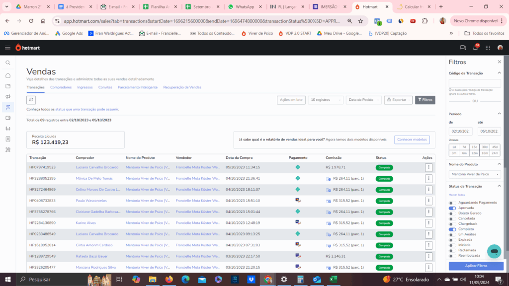This screenshot has width=509, height=286.
Task: Open the sales transactions icon in the sidebar
Action: click(8, 107)
